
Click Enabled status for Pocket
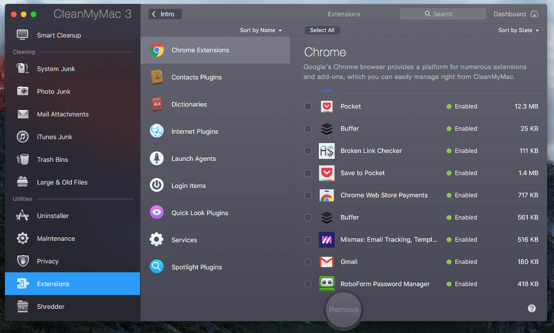click(x=462, y=107)
